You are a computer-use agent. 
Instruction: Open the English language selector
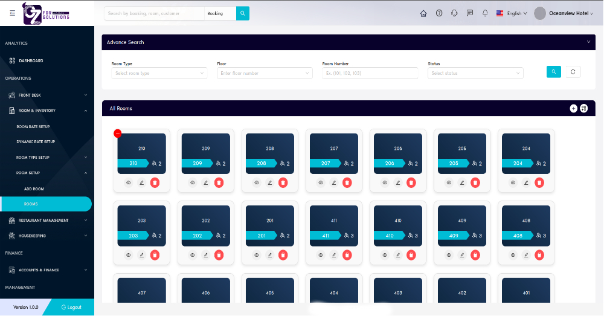[x=512, y=13]
